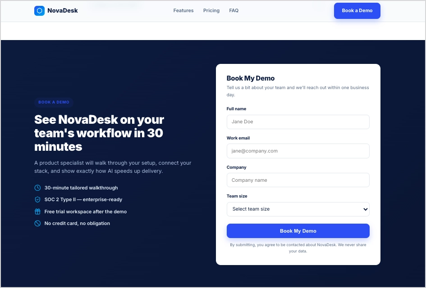Click the clock icon beside 30-minute walkthrough
This screenshot has width=426, height=288.
[37, 188]
